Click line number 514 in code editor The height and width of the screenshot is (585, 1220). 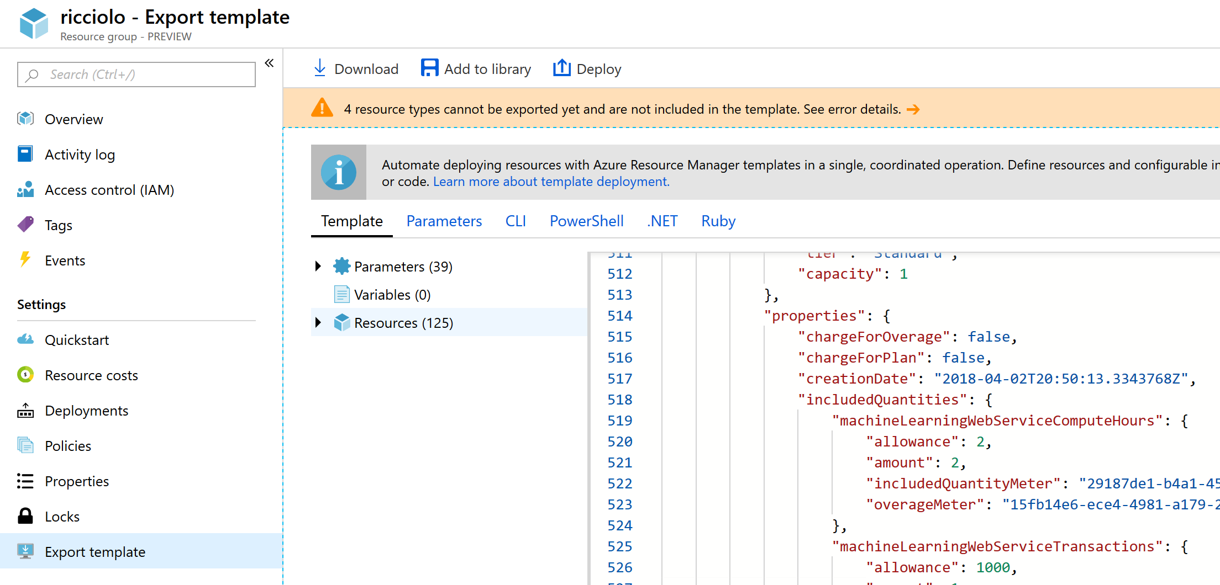619,316
